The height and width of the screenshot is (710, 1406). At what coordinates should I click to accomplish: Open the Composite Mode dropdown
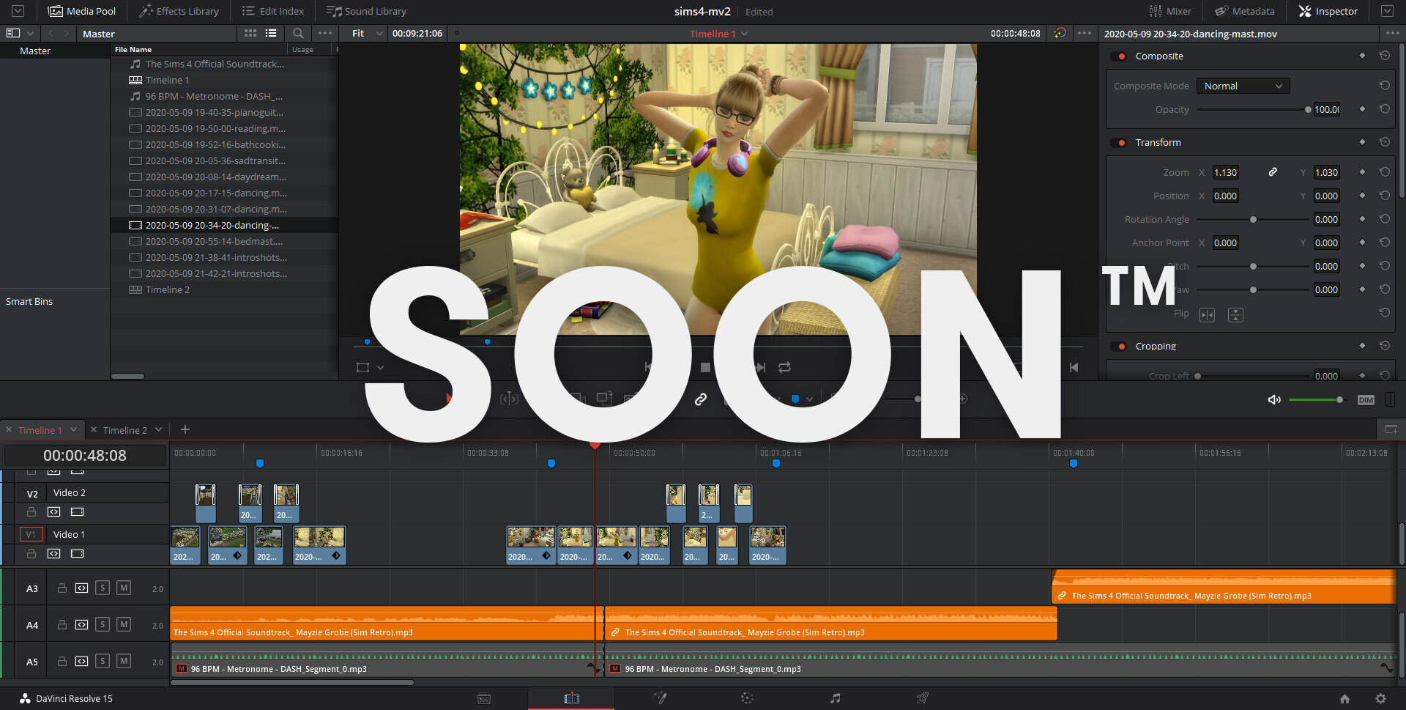1243,86
